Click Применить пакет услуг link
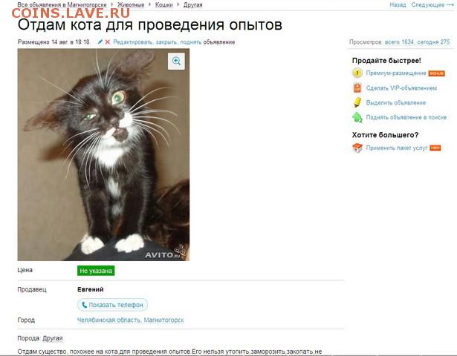 pyautogui.click(x=397, y=148)
